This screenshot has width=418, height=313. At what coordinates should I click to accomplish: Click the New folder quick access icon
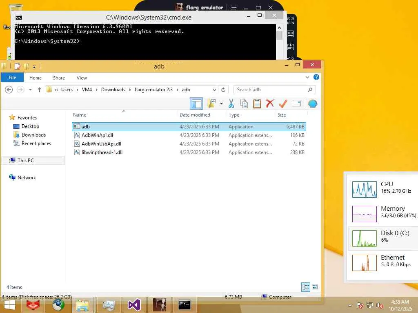tap(27, 66)
